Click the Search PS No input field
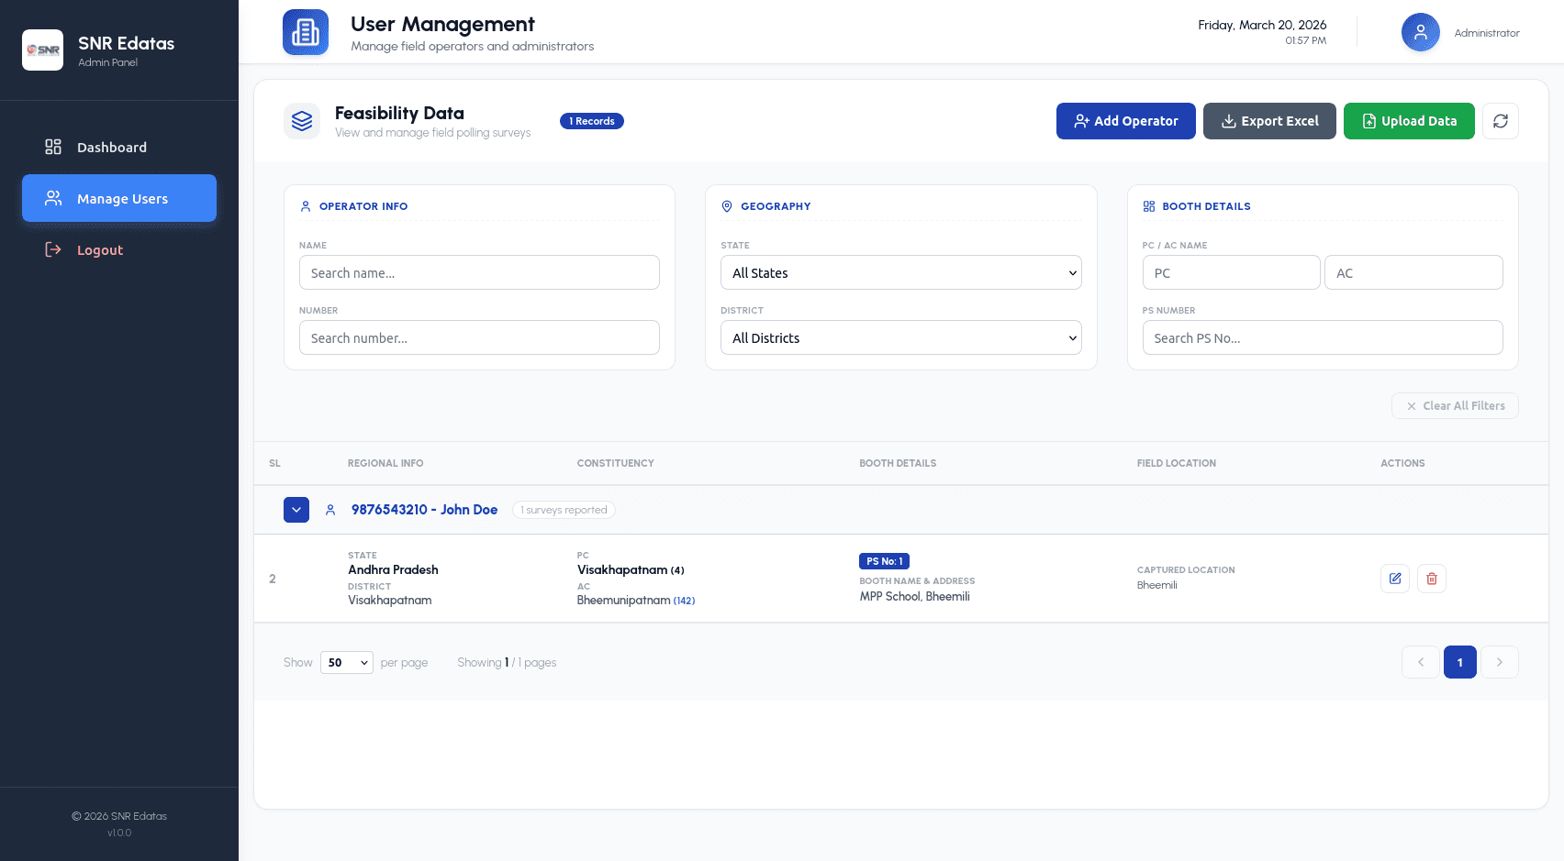The height and width of the screenshot is (861, 1564). [x=1322, y=337]
